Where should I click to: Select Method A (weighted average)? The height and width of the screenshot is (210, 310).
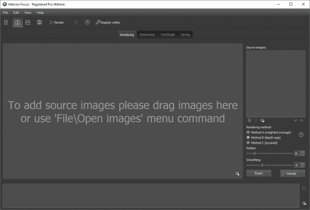click(249, 132)
